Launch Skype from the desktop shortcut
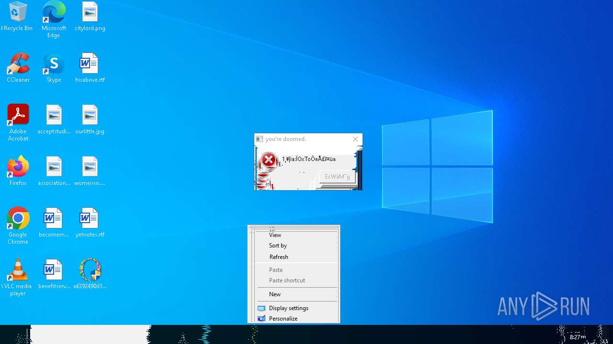The width and height of the screenshot is (613, 344). pos(54,68)
